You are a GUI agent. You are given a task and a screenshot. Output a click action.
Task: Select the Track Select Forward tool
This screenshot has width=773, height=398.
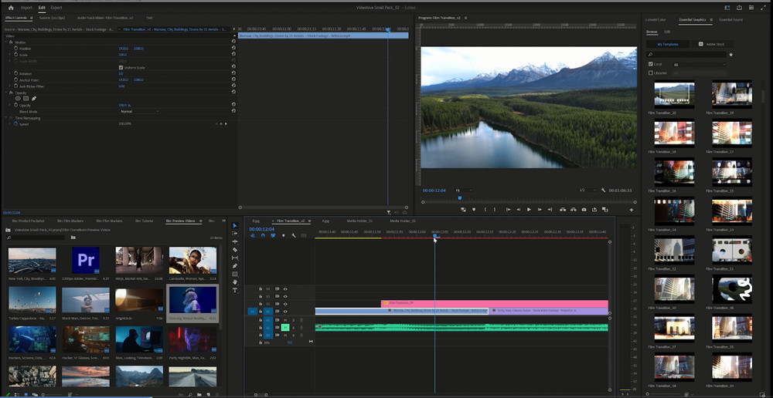click(x=235, y=234)
